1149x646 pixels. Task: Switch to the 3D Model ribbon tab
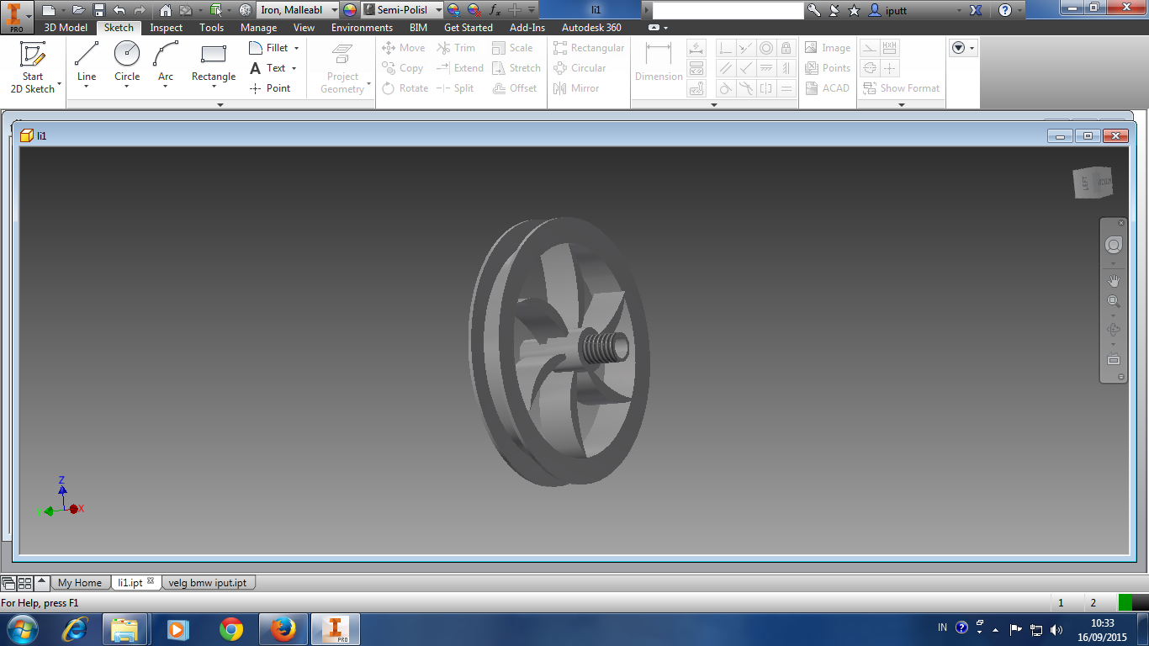pos(66,28)
